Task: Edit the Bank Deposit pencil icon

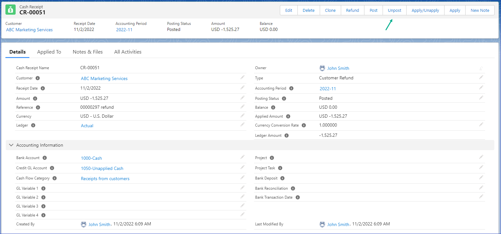Action: point(481,177)
